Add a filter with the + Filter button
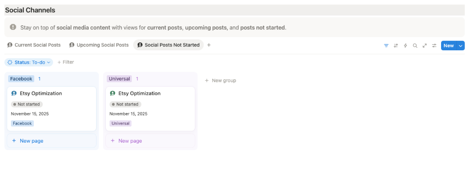 [x=66, y=62]
